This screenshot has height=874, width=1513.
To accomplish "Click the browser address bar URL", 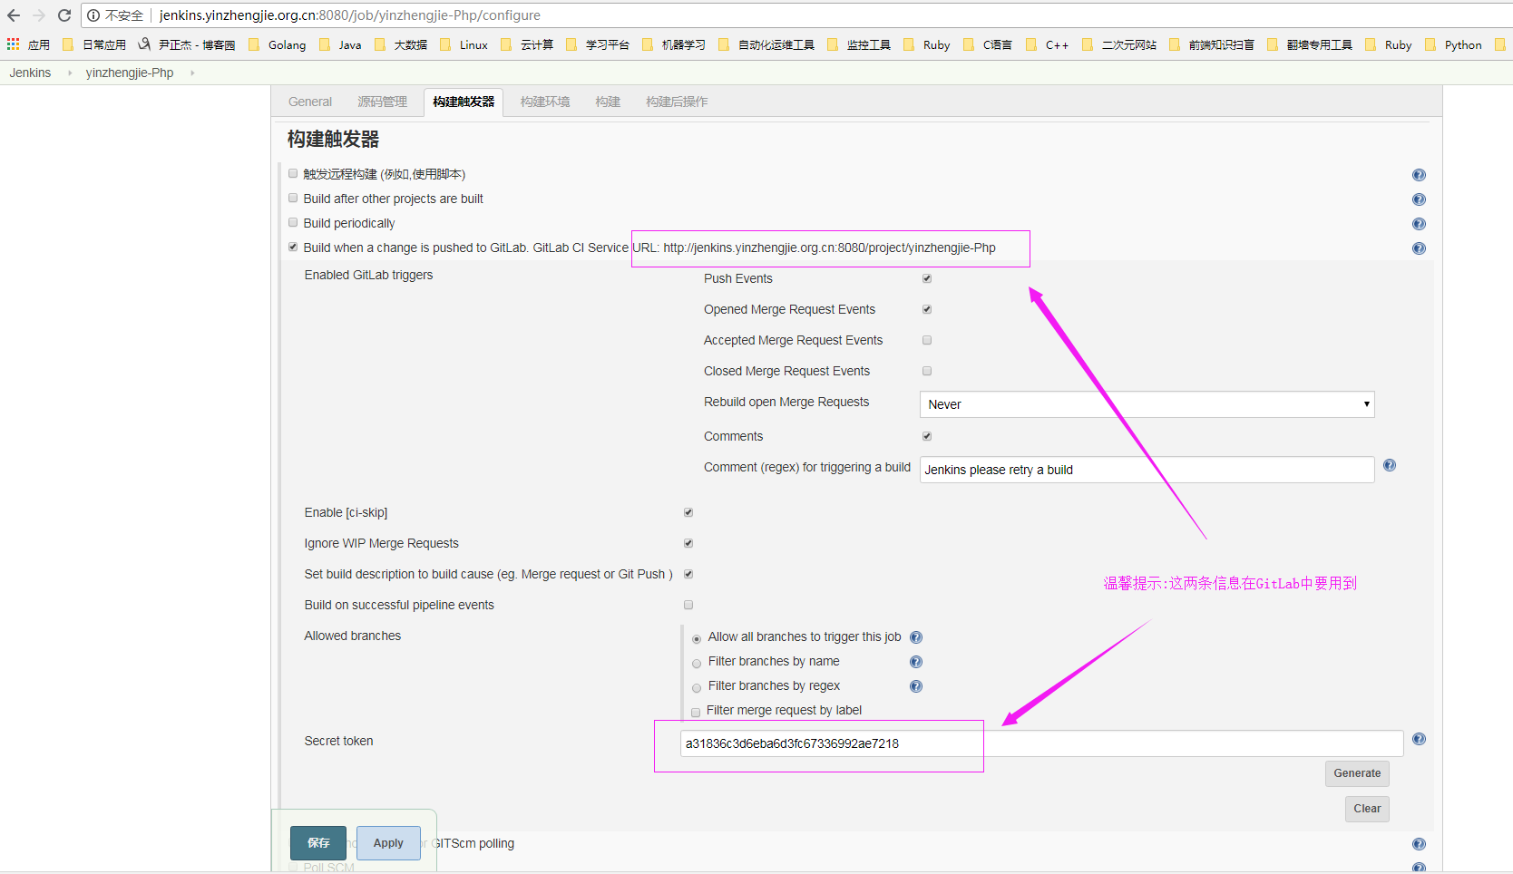I will click(x=350, y=15).
